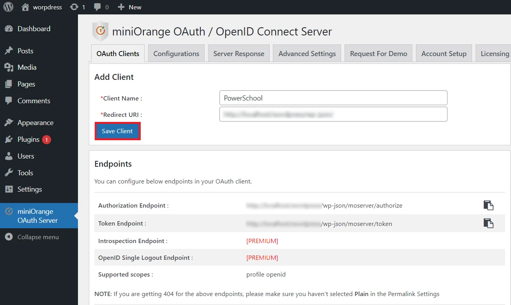Click the Users person icon
This screenshot has width=511, height=305.
tap(9, 156)
